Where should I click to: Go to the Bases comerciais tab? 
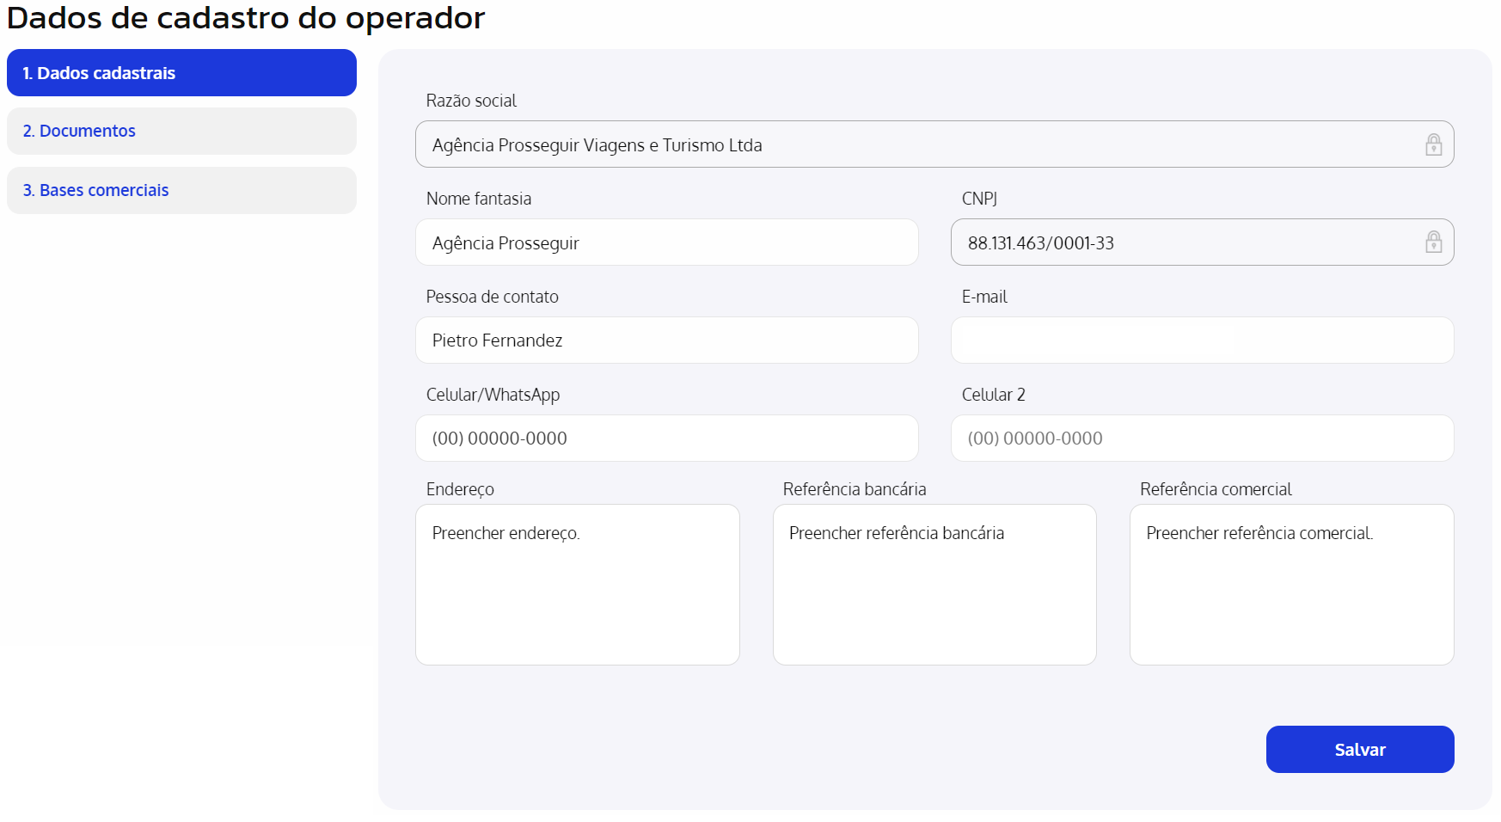click(181, 190)
